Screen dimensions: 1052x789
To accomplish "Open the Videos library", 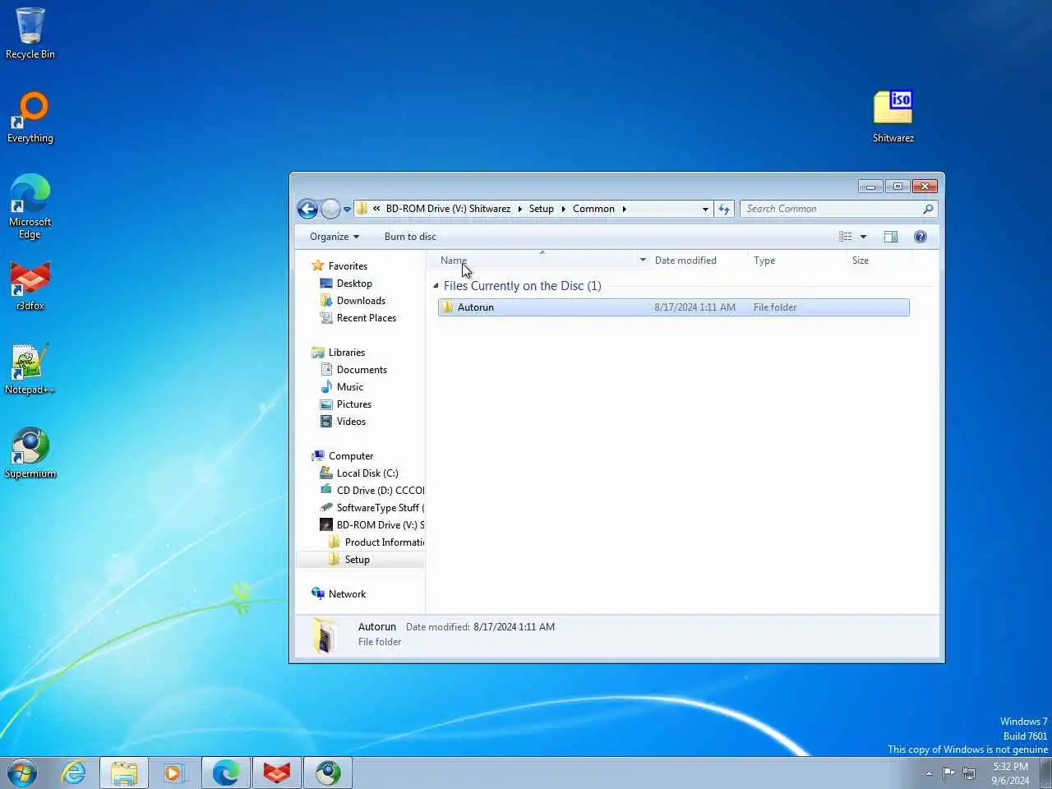I will click(351, 422).
